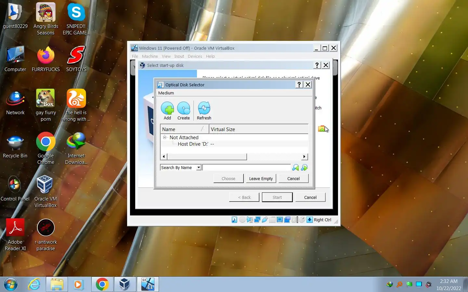
Task: Click recording indicator in VM status bar
Action: 287,220
